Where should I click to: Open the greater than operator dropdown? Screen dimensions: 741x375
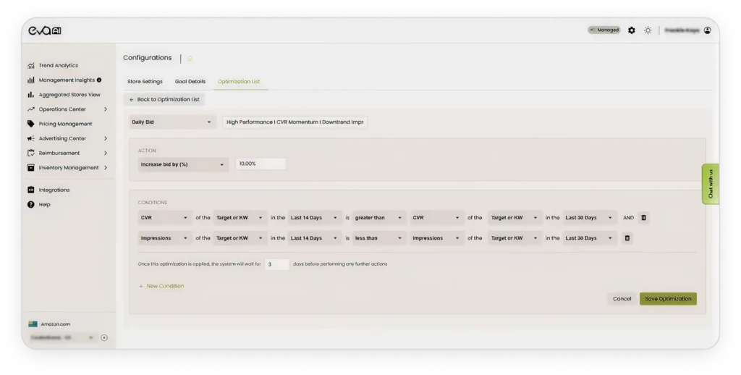coord(379,217)
